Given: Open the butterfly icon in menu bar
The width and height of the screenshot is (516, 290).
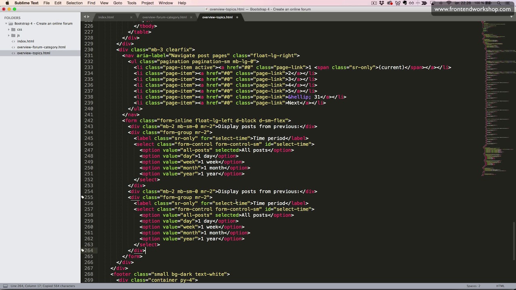Looking at the screenshot, I should (x=398, y=3).
